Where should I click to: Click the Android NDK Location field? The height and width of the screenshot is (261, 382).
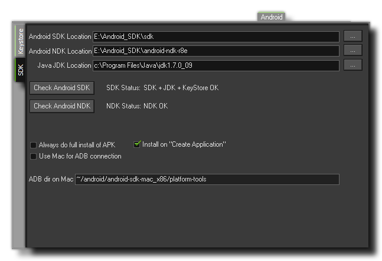[216, 51]
